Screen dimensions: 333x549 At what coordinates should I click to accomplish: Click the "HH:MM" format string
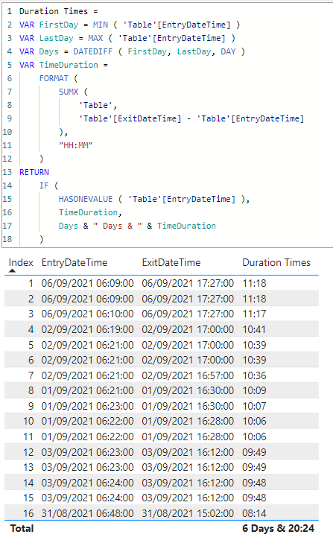tap(76, 145)
